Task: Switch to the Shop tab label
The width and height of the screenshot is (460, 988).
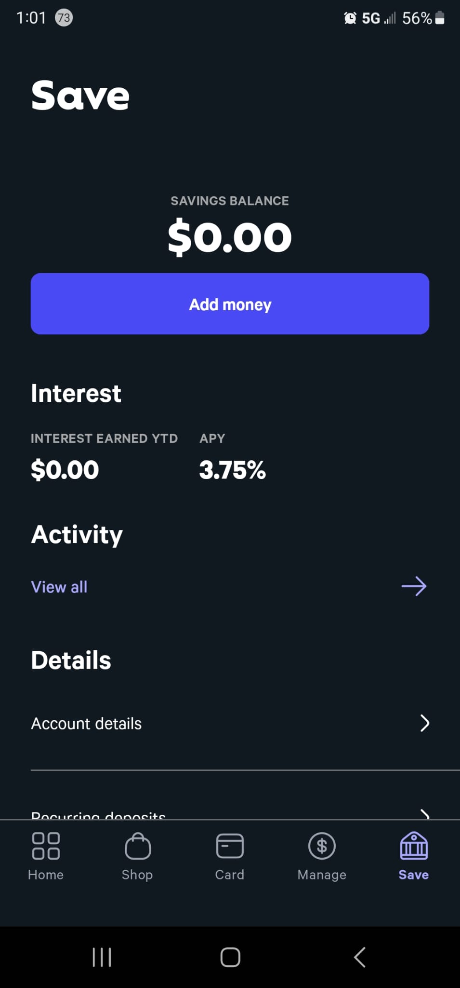Action: (x=137, y=875)
